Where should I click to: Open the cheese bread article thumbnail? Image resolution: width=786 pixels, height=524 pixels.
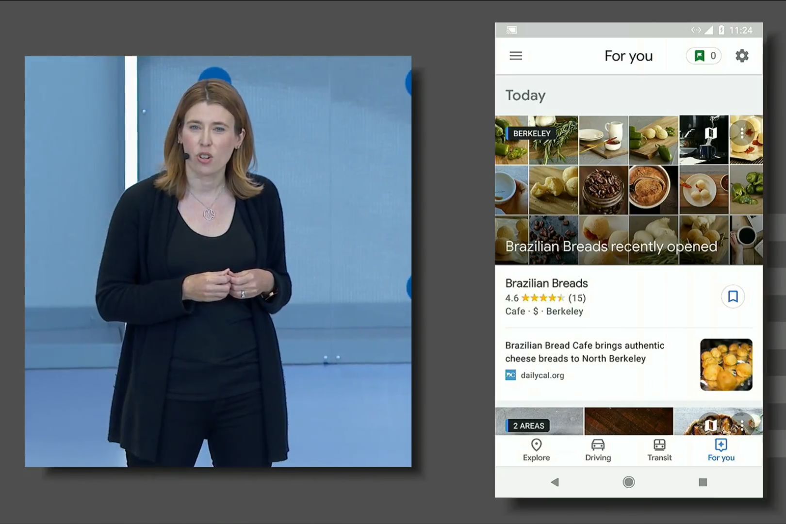[726, 364]
